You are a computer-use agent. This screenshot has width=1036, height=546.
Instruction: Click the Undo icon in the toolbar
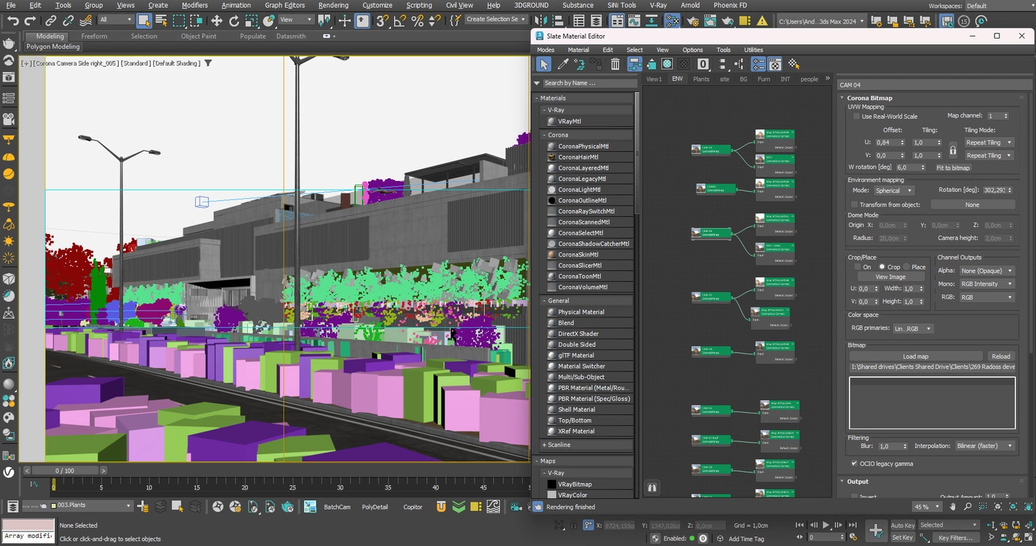click(12, 21)
